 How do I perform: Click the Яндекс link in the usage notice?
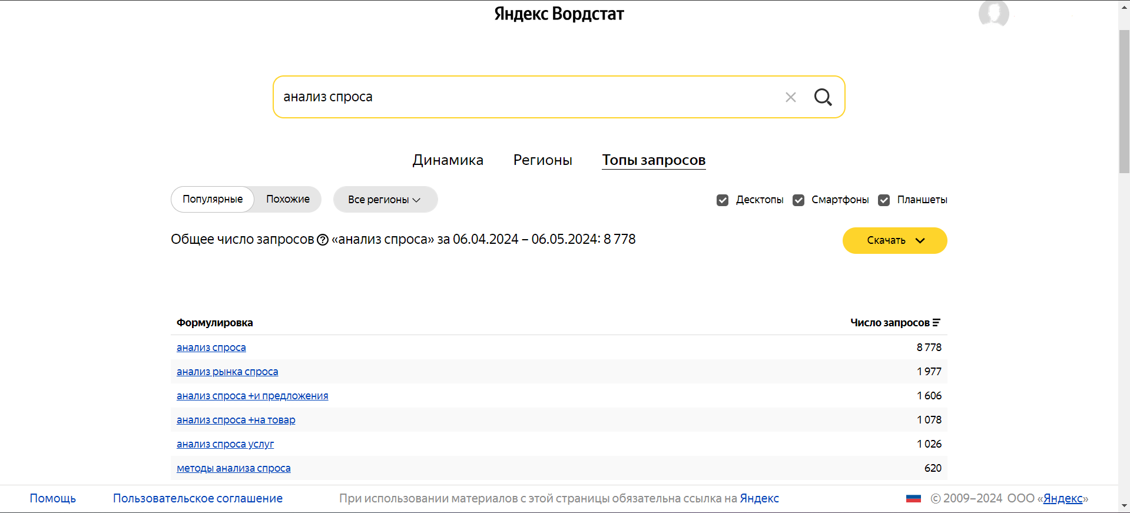point(759,498)
